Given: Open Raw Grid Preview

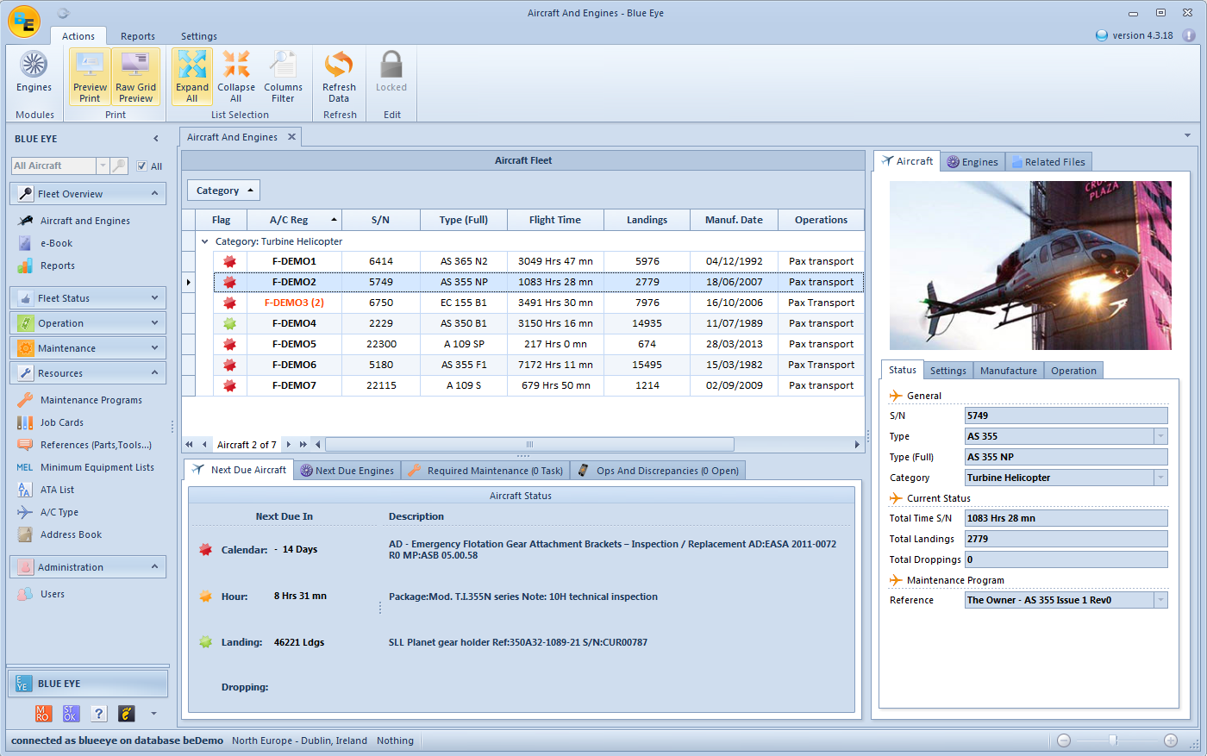Looking at the screenshot, I should point(135,75).
